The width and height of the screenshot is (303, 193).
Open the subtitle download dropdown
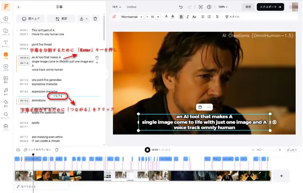(x=84, y=19)
